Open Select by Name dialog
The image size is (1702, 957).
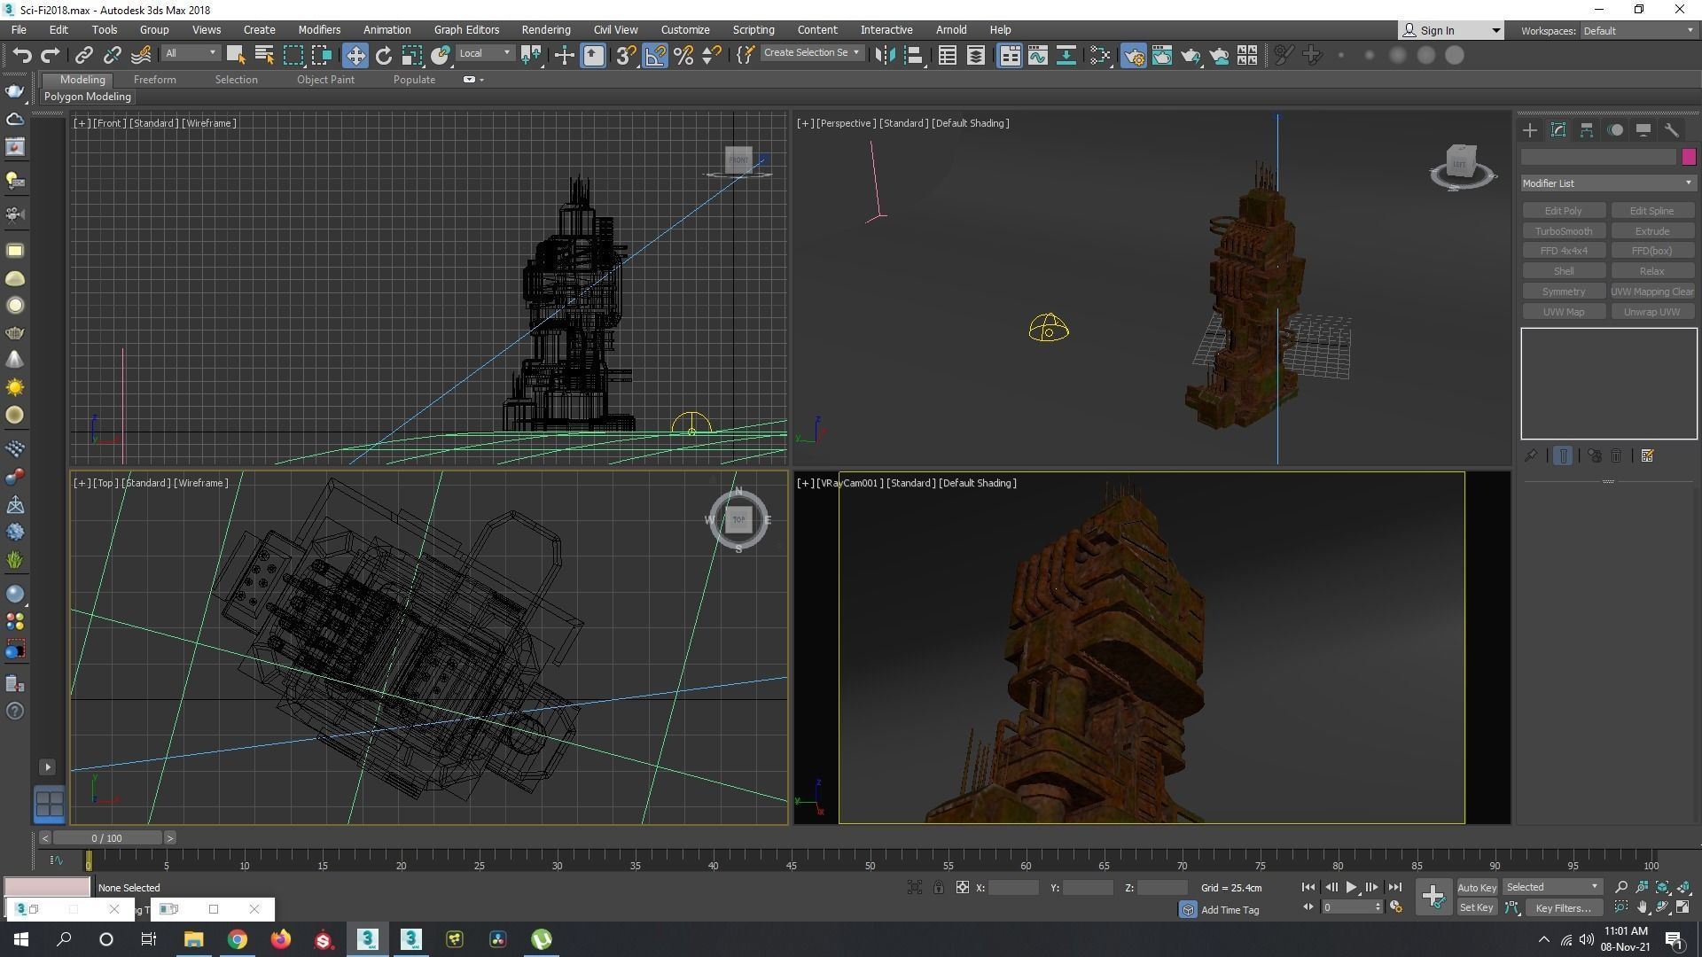263,55
